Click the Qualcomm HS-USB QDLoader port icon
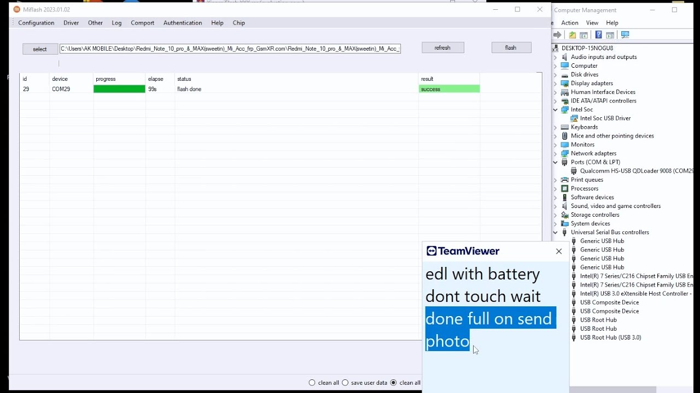The image size is (700, 393). (574, 171)
